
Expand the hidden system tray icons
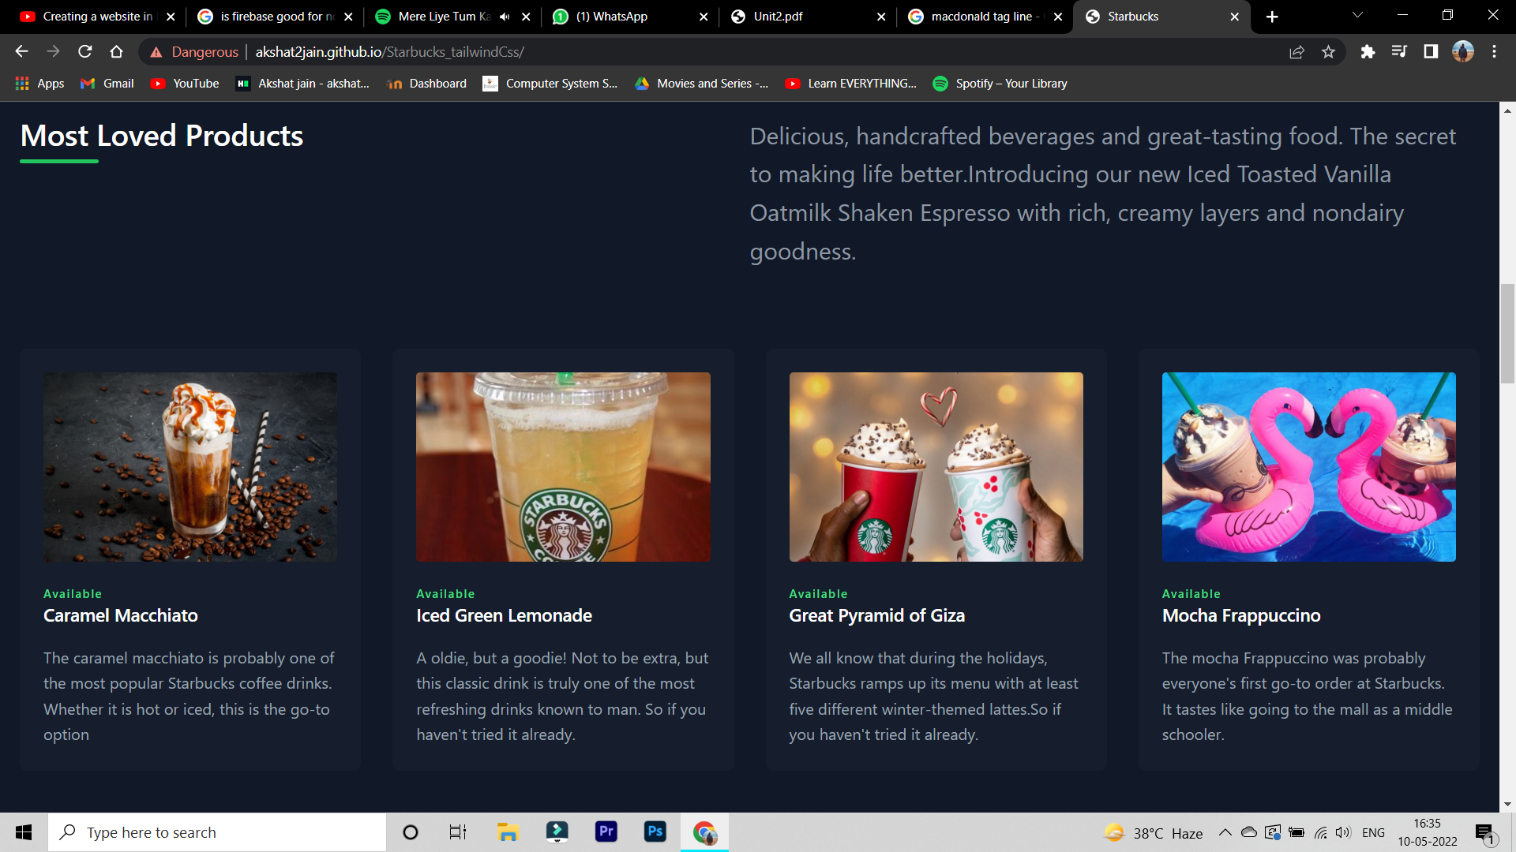tap(1225, 831)
